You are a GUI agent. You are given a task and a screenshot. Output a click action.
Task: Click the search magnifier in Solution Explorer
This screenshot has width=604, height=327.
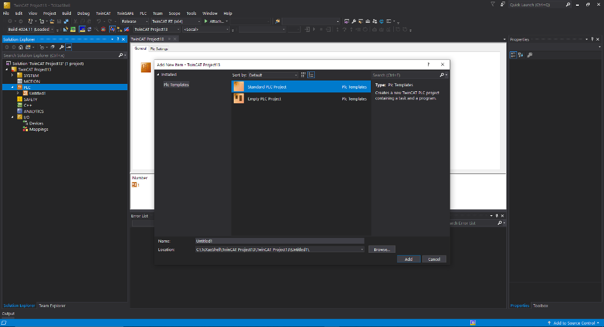pos(121,55)
